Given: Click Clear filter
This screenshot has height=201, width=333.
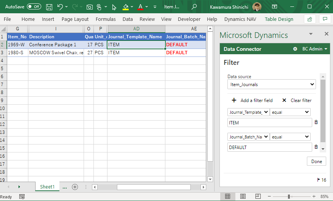Looking at the screenshot, I should click(297, 100).
